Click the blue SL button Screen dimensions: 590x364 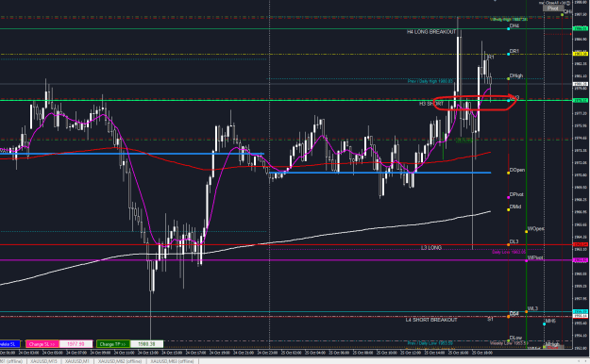point(9,344)
